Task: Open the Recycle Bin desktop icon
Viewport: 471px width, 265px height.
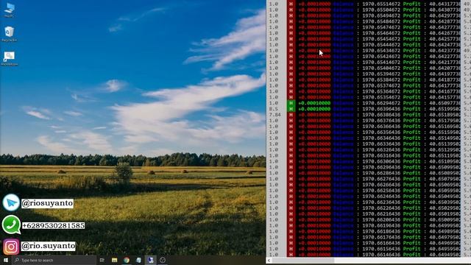Action: click(x=9, y=34)
